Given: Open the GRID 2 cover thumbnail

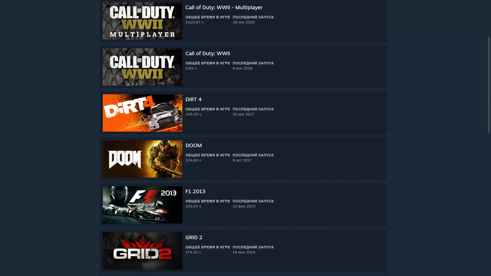Looking at the screenshot, I should (x=142, y=251).
